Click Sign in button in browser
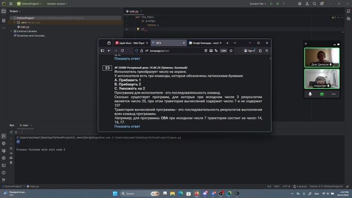This screenshot has width=352, height=198. pos(249,51)
